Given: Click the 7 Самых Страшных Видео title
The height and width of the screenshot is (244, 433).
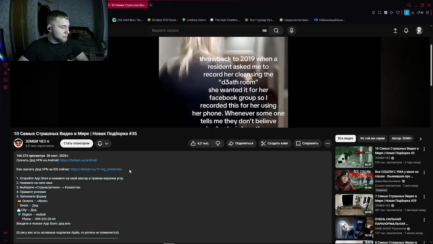Looking at the screenshot, I should (x=396, y=199).
